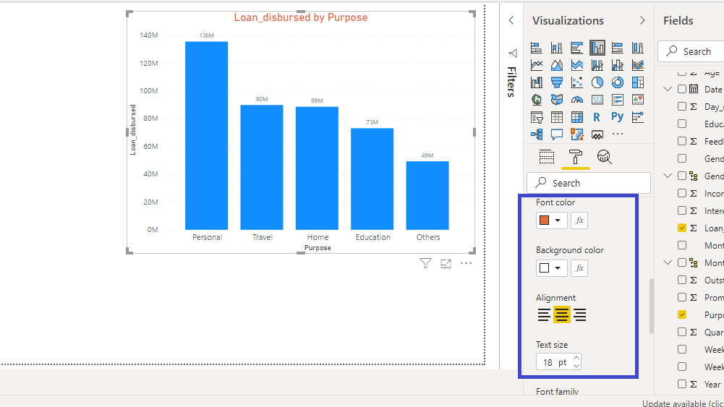The height and width of the screenshot is (407, 724).
Task: Uncheck the Loan_disbursed field checkbox
Action: click(x=682, y=228)
